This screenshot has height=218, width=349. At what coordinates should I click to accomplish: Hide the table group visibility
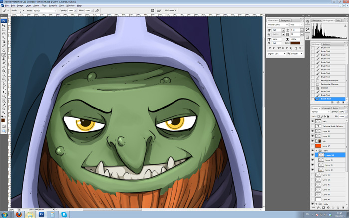tap(312, 150)
